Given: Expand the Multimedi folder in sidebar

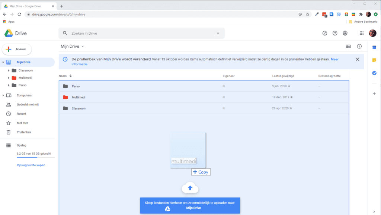Looking at the screenshot, I should [9, 78].
